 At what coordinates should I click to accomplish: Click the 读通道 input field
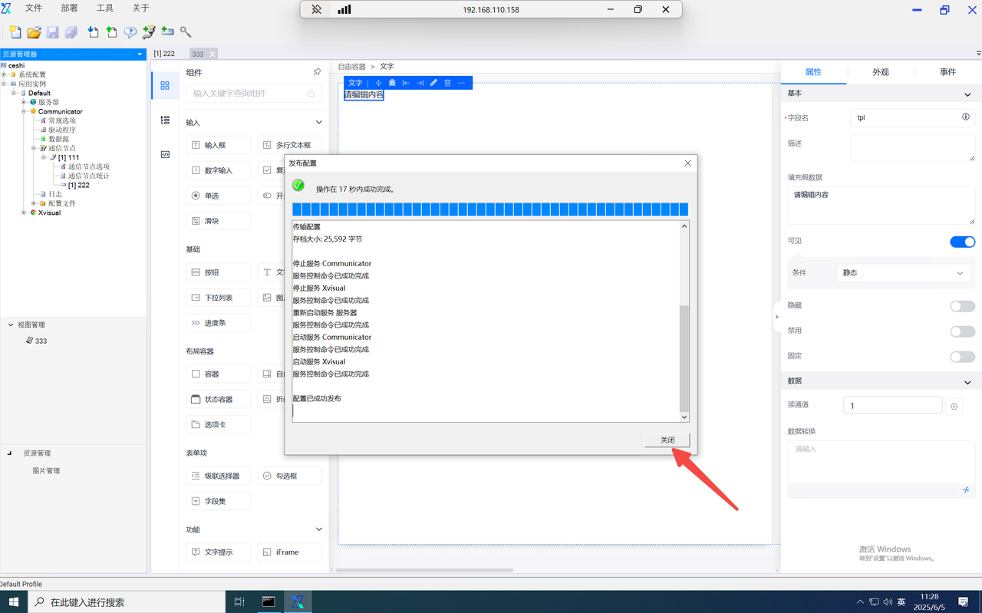(x=892, y=406)
